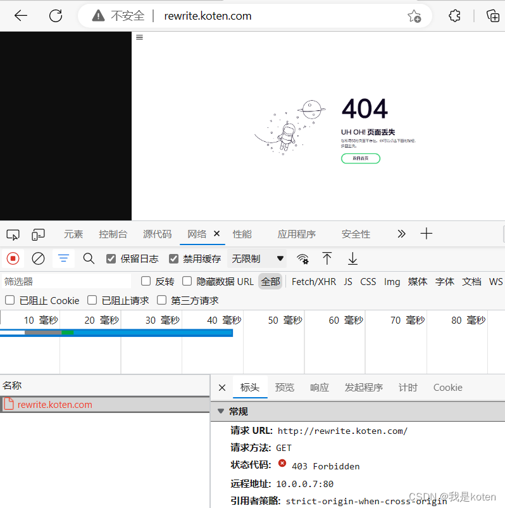Filter requests by WS
Viewport: 505px width, 508px height.
[496, 281]
